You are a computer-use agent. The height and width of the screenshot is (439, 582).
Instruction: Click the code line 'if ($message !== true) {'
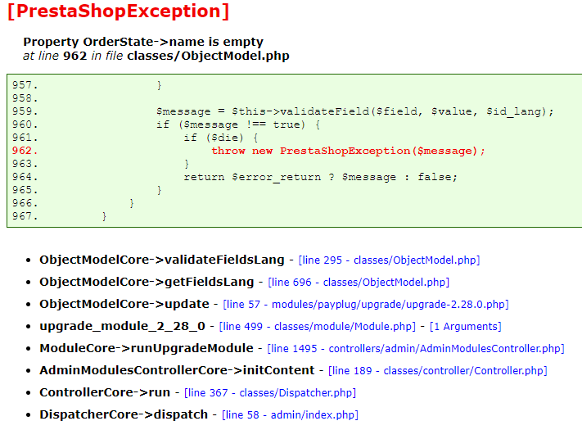coord(238,124)
